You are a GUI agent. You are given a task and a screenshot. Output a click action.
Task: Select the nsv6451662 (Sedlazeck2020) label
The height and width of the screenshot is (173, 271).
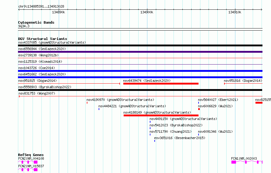(42, 74)
